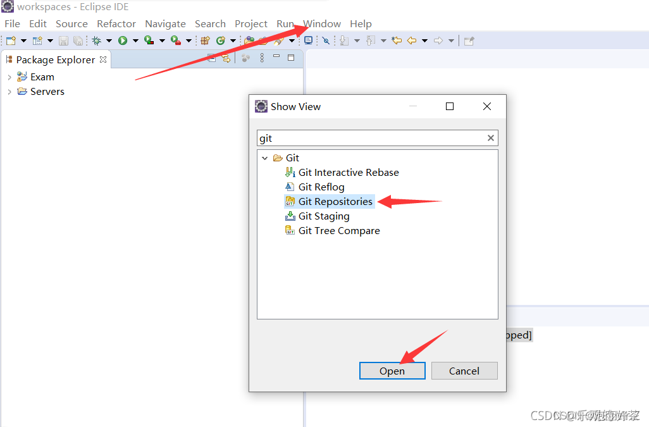Click the Run External Tools icon
This screenshot has height=427, width=649.
pyautogui.click(x=176, y=40)
